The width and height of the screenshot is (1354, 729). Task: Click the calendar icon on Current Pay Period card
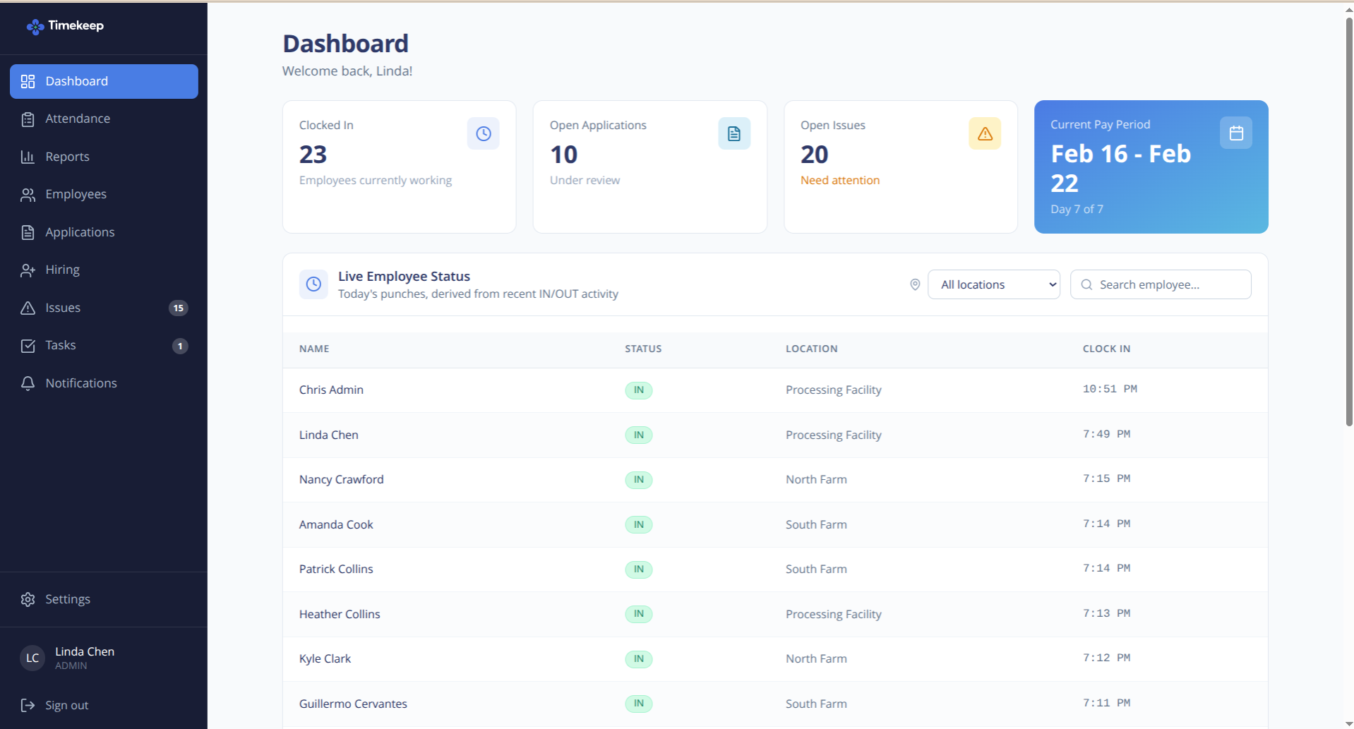1235,133
